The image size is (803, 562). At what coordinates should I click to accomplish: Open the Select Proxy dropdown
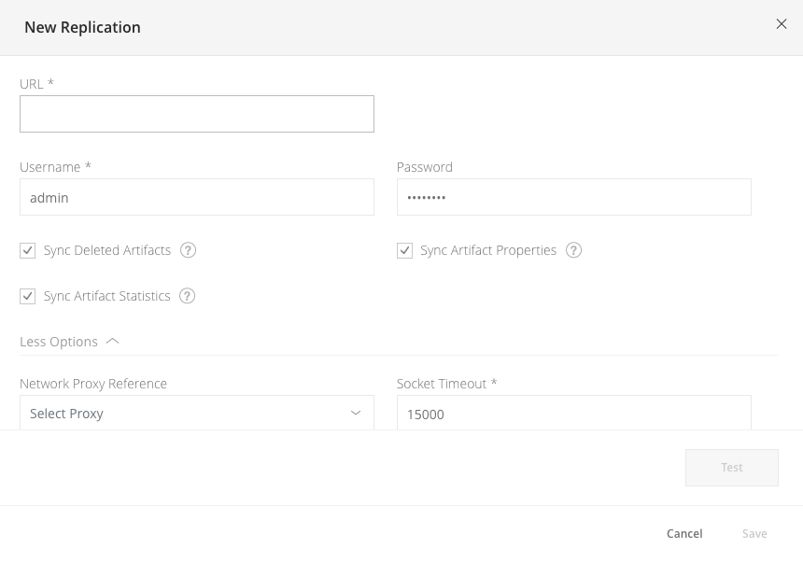click(x=196, y=413)
